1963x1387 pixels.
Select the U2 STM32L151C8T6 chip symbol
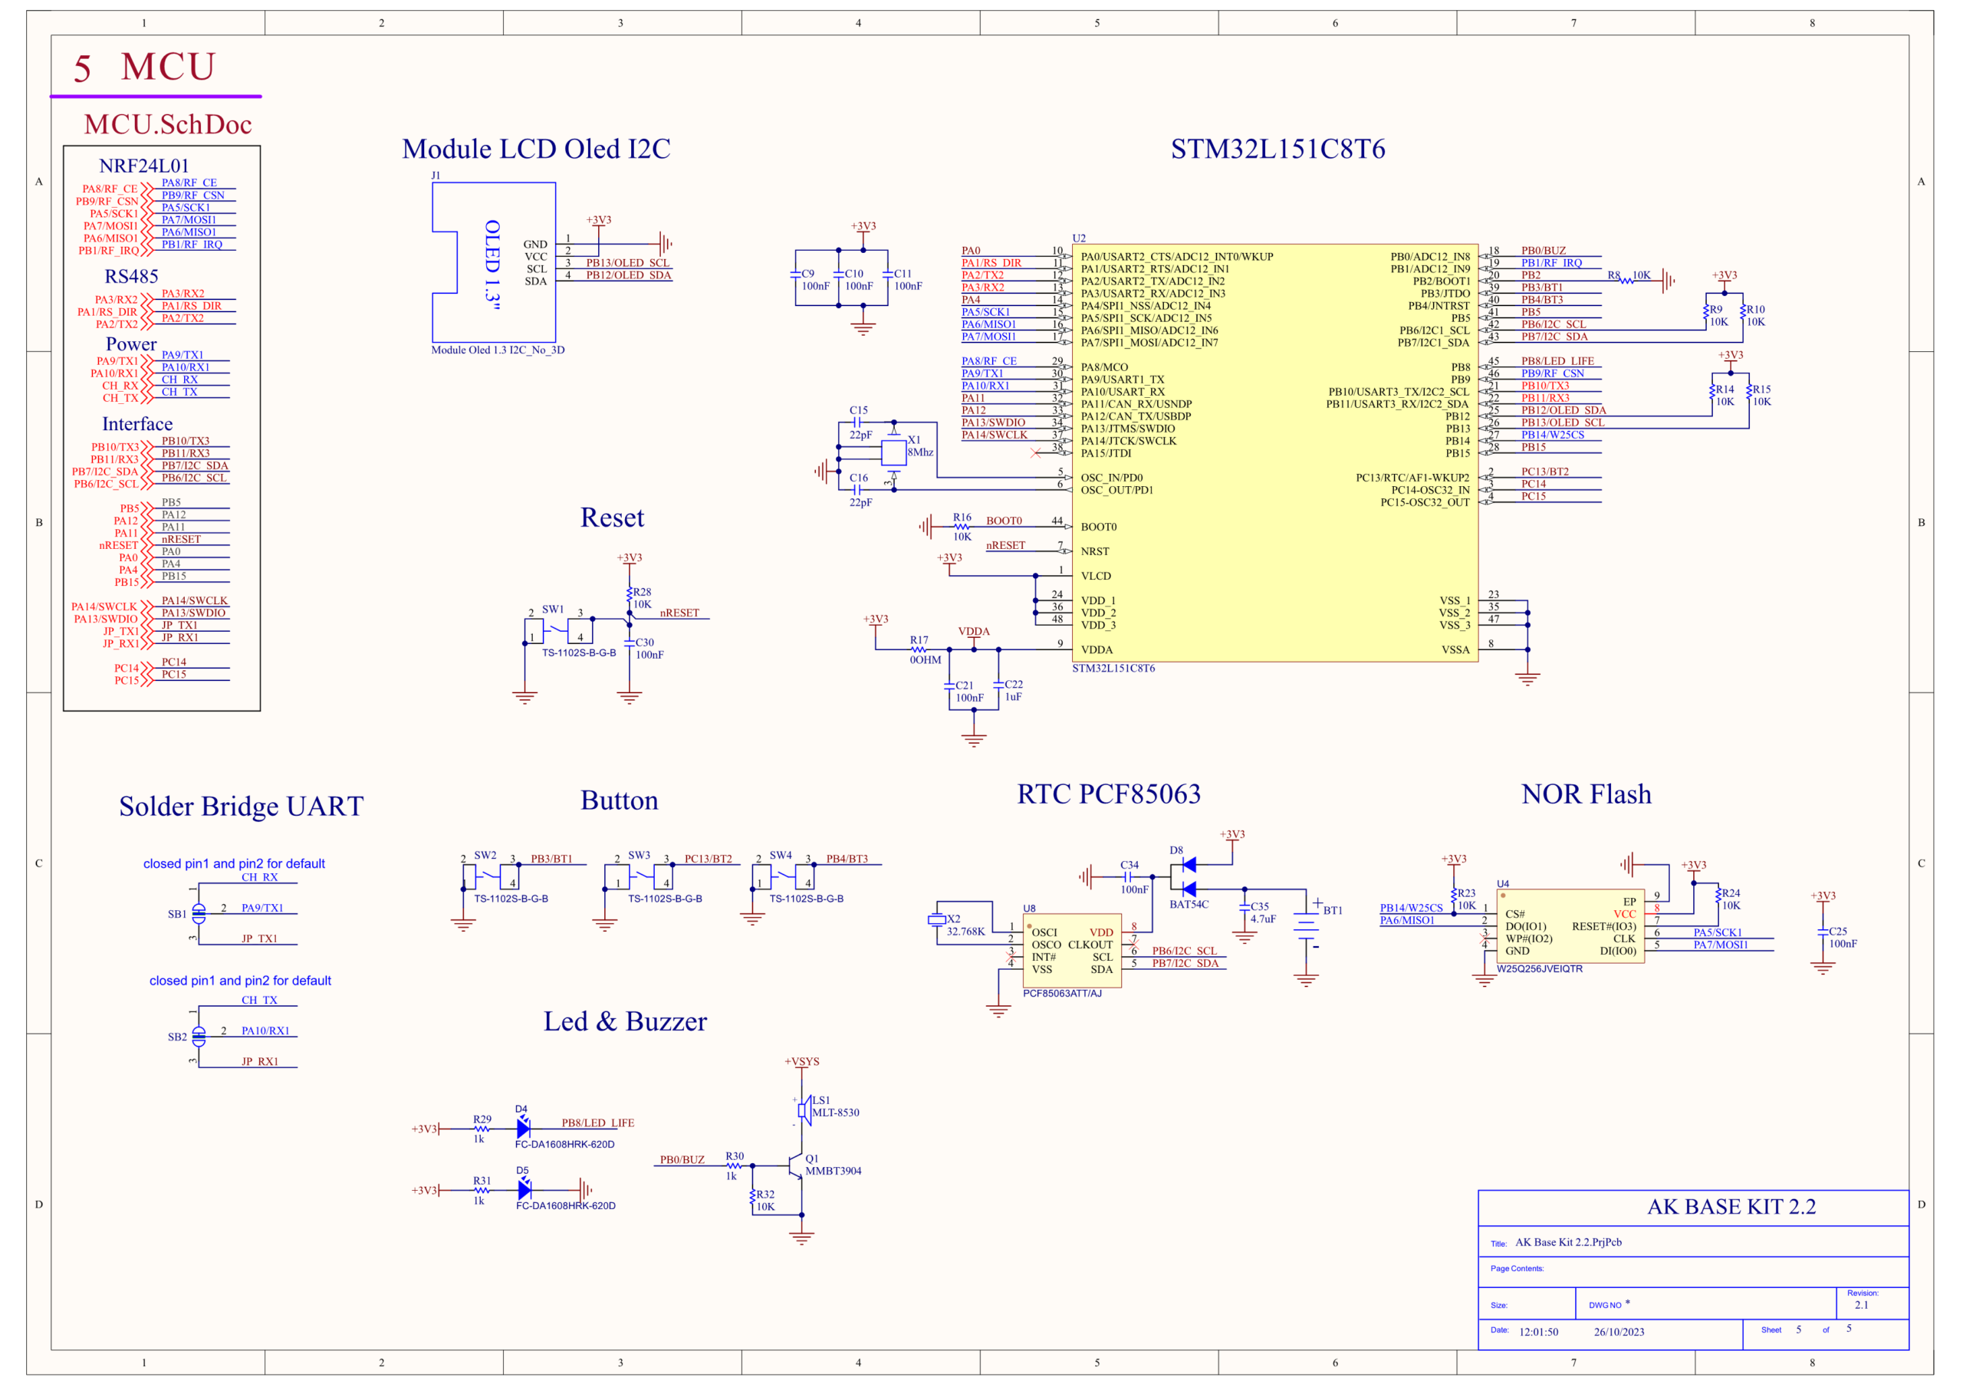[1274, 452]
